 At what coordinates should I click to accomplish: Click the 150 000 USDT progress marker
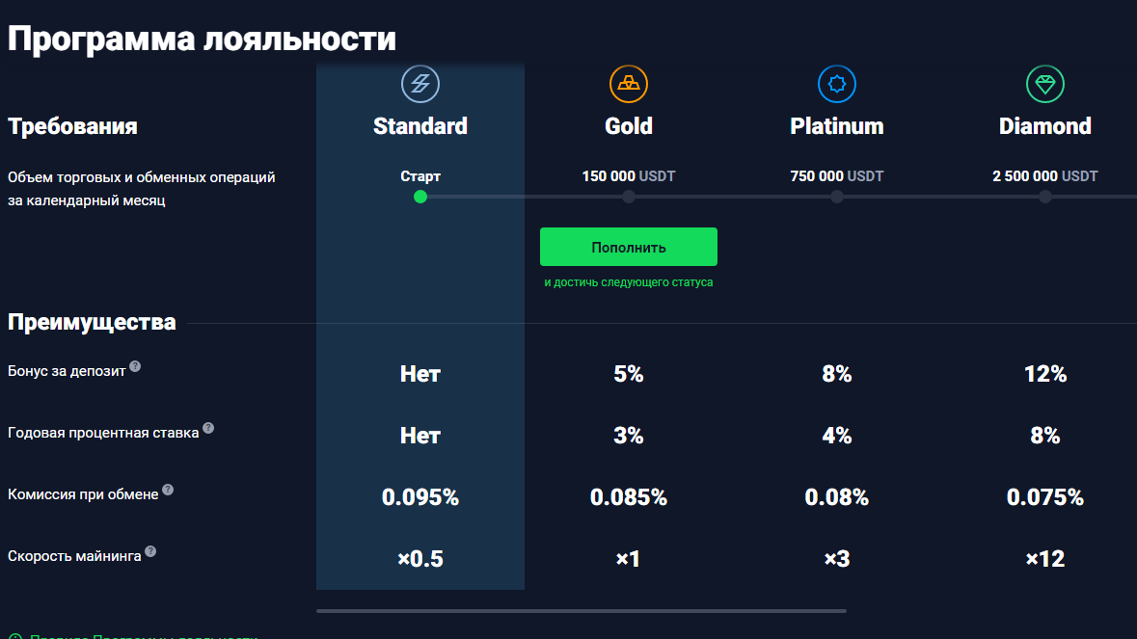pos(628,197)
